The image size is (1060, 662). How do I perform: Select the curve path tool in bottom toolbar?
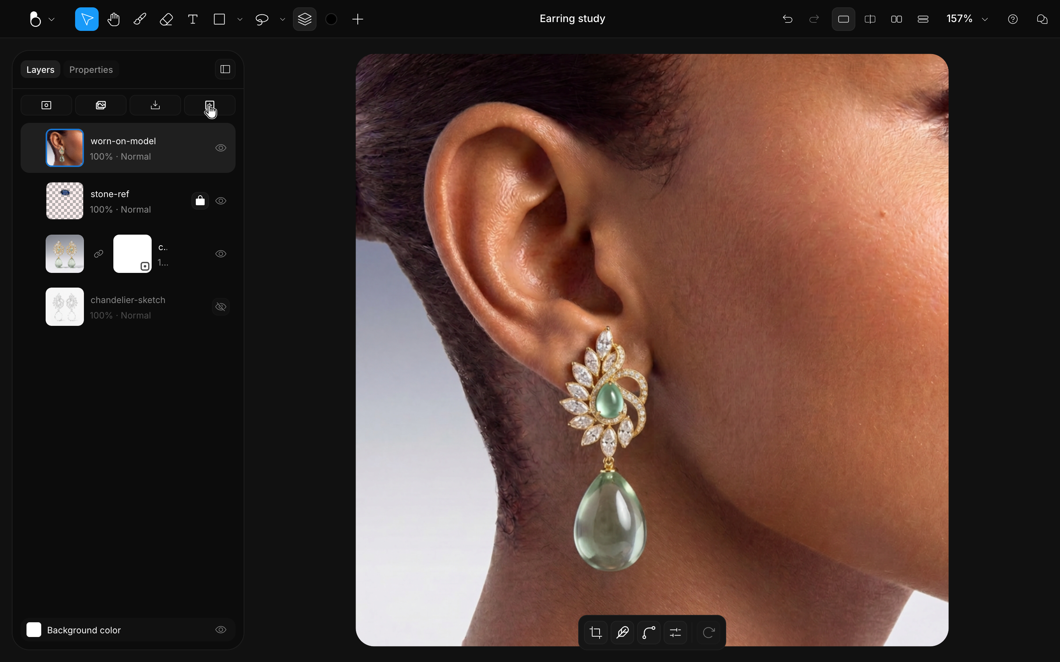(649, 632)
